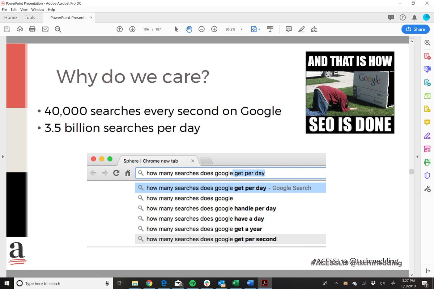Open Search tools magnifier in right pane
Screen dimensions: 434x289
pyautogui.click(x=427, y=43)
